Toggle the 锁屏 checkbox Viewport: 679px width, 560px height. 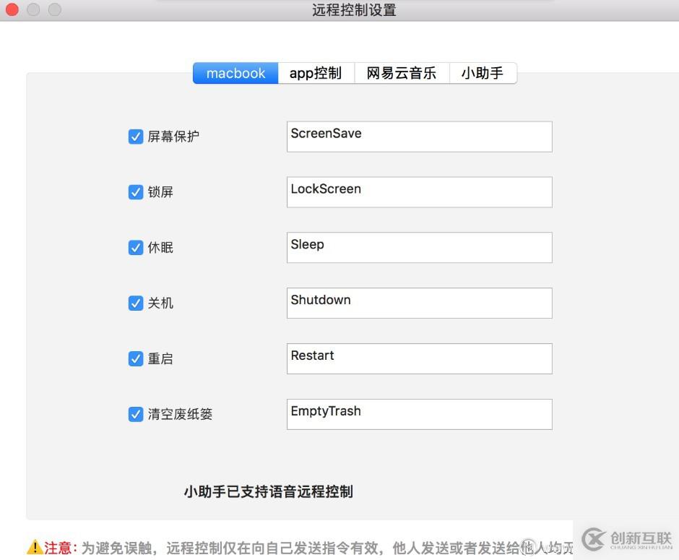point(136,191)
